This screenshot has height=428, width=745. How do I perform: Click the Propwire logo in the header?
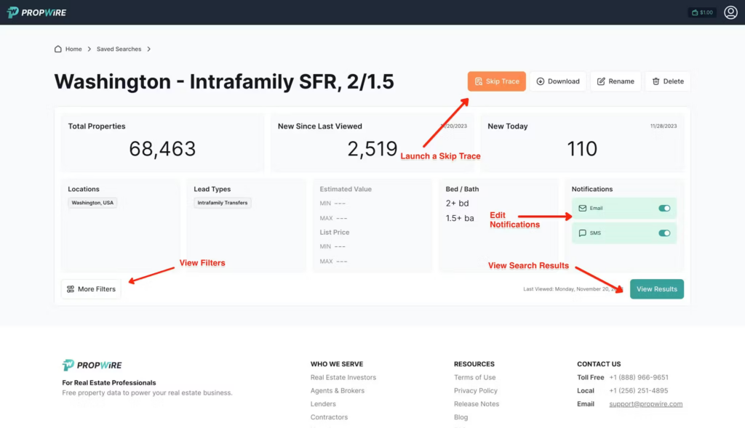[36, 12]
